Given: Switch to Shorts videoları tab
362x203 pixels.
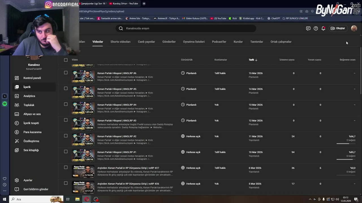Looking at the screenshot, I should pyautogui.click(x=120, y=42).
